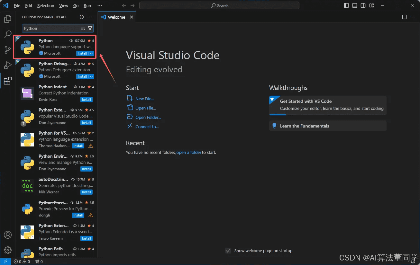Open the Search view in activity bar
Screen dimensions: 420x265
8,34
